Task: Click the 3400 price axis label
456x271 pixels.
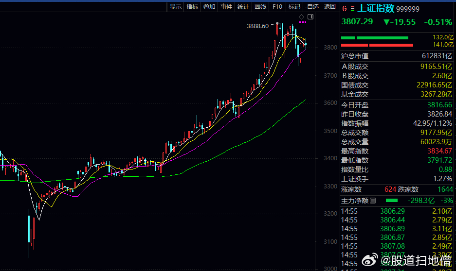Action: click(330, 158)
